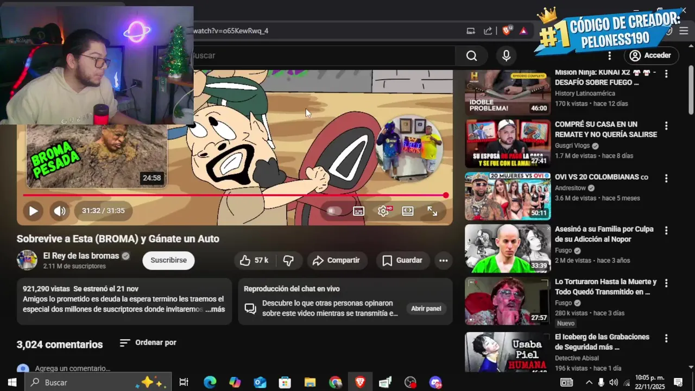Click the YouTube search box

(x=324, y=55)
